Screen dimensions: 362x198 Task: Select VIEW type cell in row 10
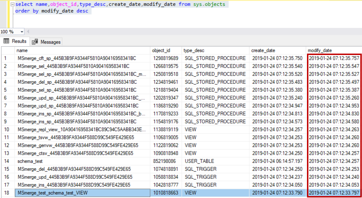coord(215,129)
